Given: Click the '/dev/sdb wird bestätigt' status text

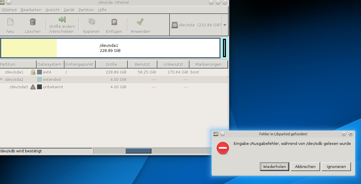Looking at the screenshot, I should (21, 151).
